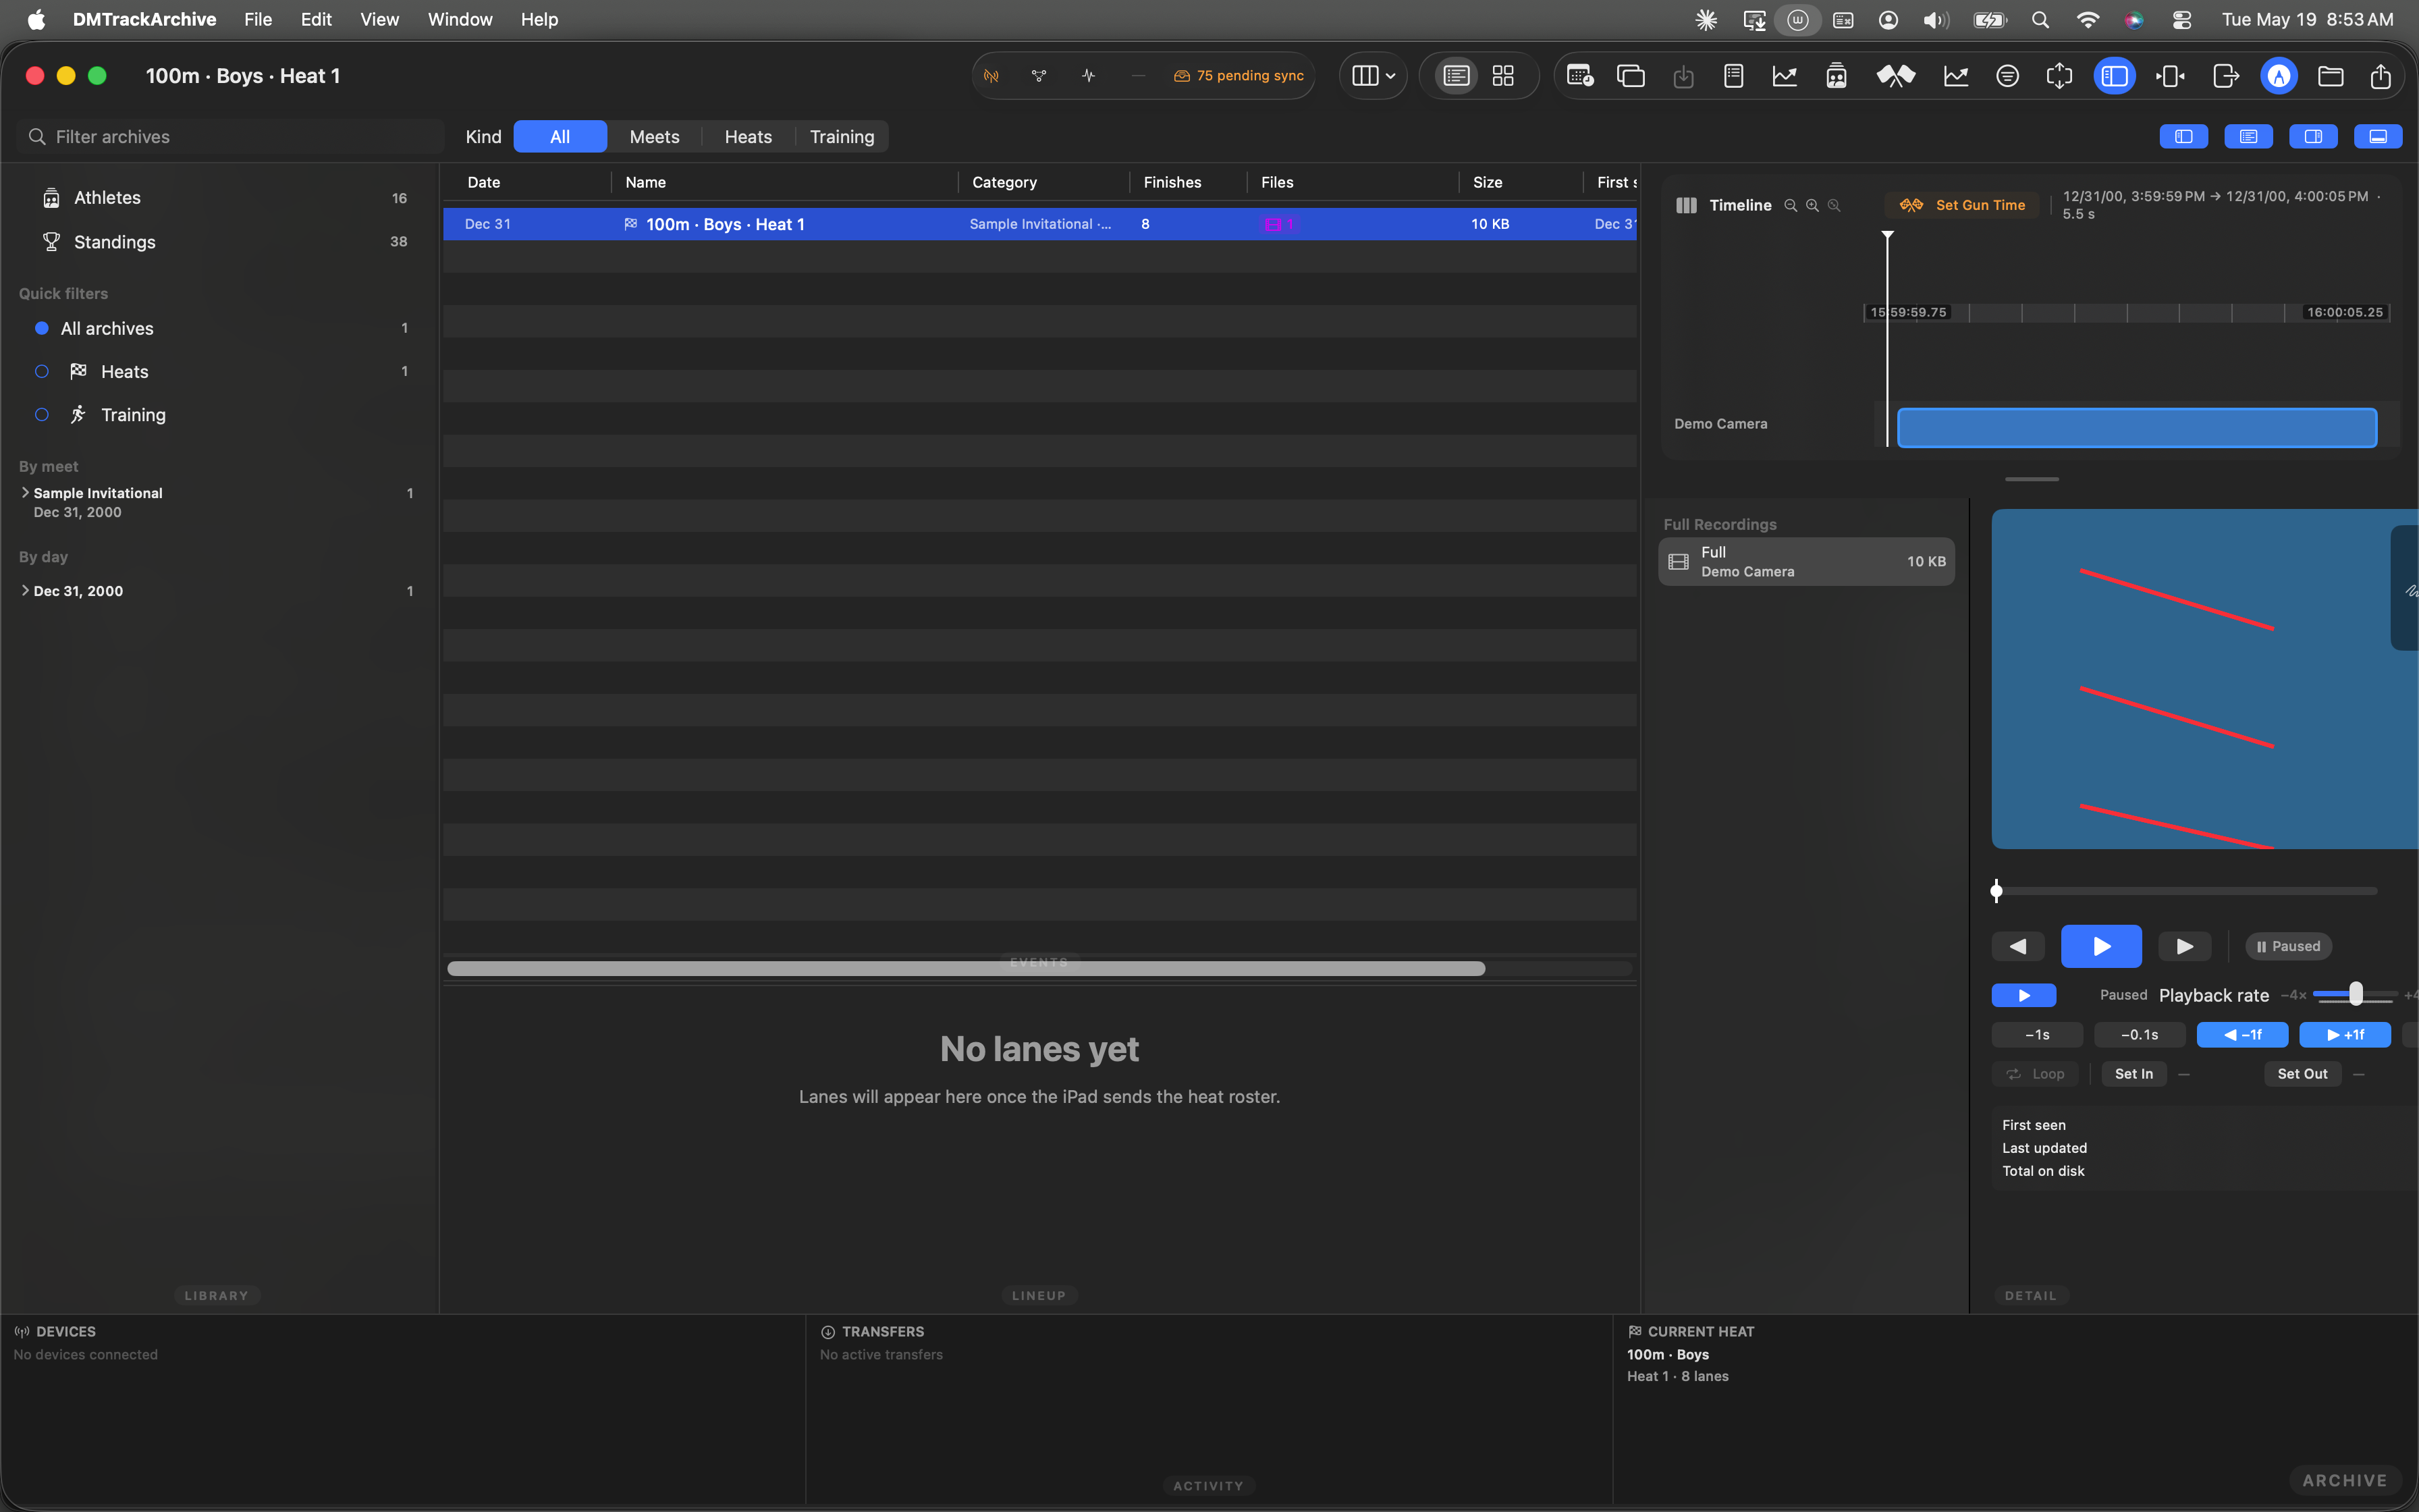Expand the Dec 31, 2000 day group
2419x1512 pixels.
[x=25, y=591]
